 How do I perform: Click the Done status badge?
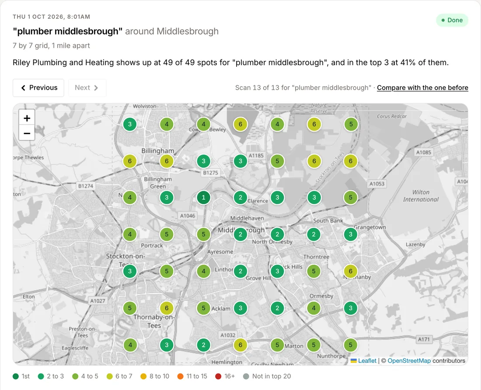tap(452, 20)
